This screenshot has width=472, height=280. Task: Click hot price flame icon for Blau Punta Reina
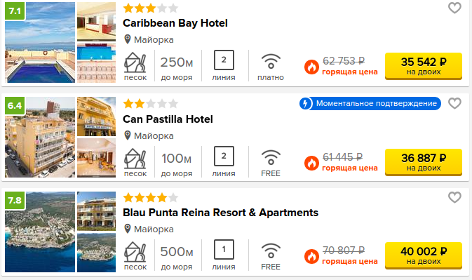[311, 256]
